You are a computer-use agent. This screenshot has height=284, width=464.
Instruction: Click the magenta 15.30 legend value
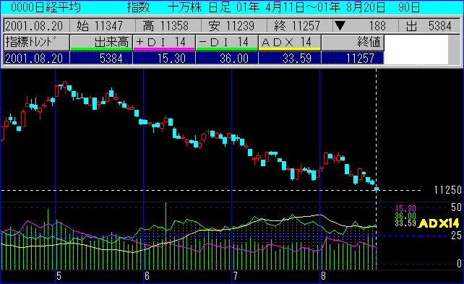(405, 209)
